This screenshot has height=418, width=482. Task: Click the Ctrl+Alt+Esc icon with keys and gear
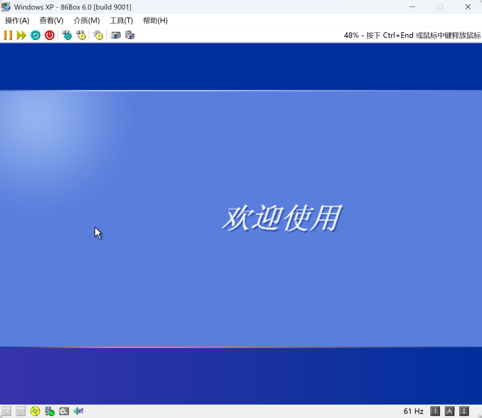click(81, 35)
